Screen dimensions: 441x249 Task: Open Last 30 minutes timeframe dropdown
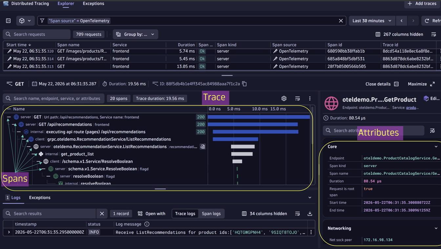click(x=371, y=21)
